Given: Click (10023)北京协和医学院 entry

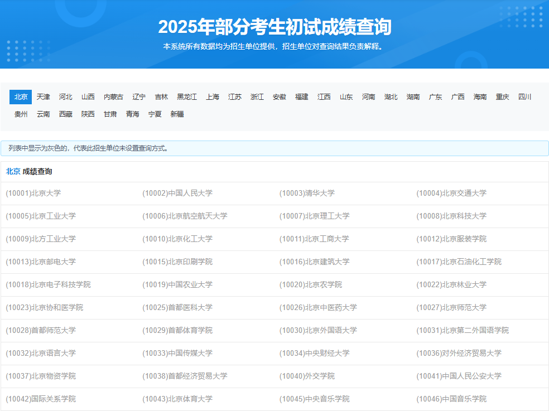Looking at the screenshot, I should pos(45,307).
